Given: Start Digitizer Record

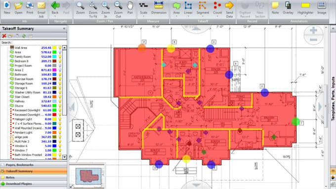Looking at the screenshot, I should [245, 10].
